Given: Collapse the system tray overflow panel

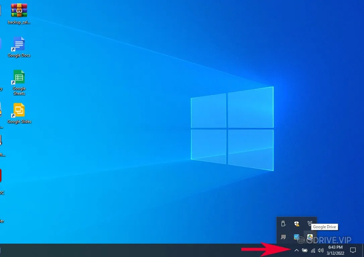Looking at the screenshot, I should point(296,250).
